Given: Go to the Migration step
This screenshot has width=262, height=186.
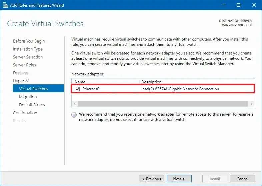Looking at the screenshot, I should 28,97.
